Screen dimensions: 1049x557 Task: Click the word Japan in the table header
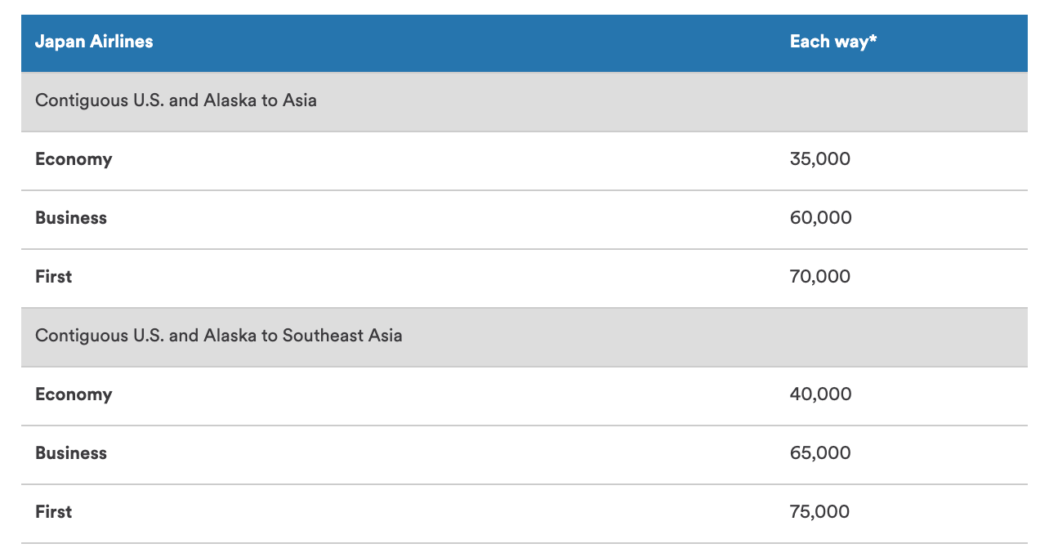click(59, 42)
